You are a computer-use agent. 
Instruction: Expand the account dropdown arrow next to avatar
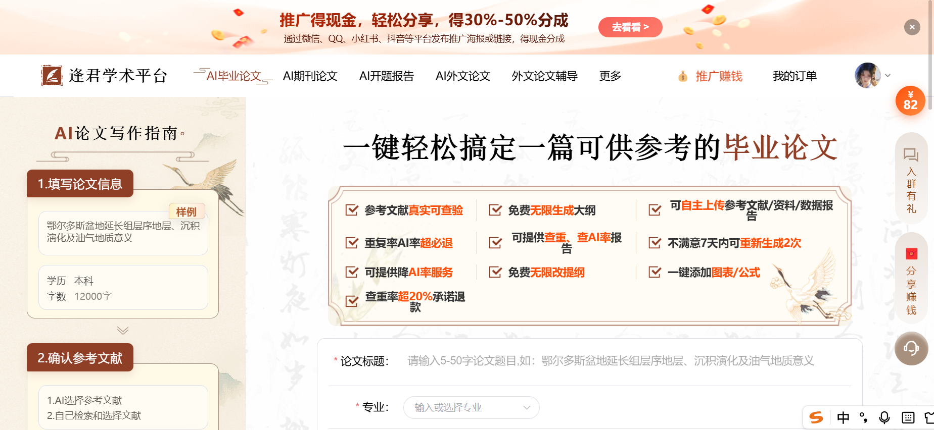pyautogui.click(x=888, y=76)
